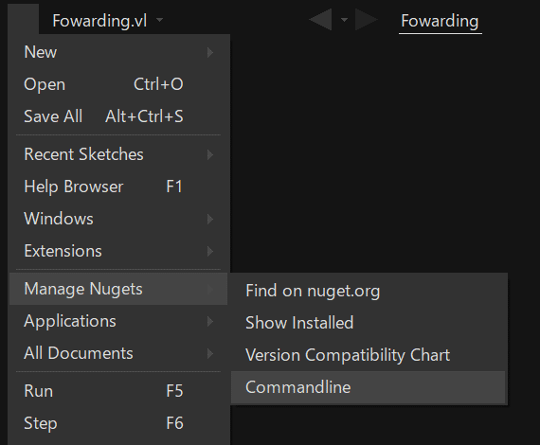The height and width of the screenshot is (445, 540).
Task: Expand All Documents submenu
Action: pyautogui.click(x=118, y=353)
